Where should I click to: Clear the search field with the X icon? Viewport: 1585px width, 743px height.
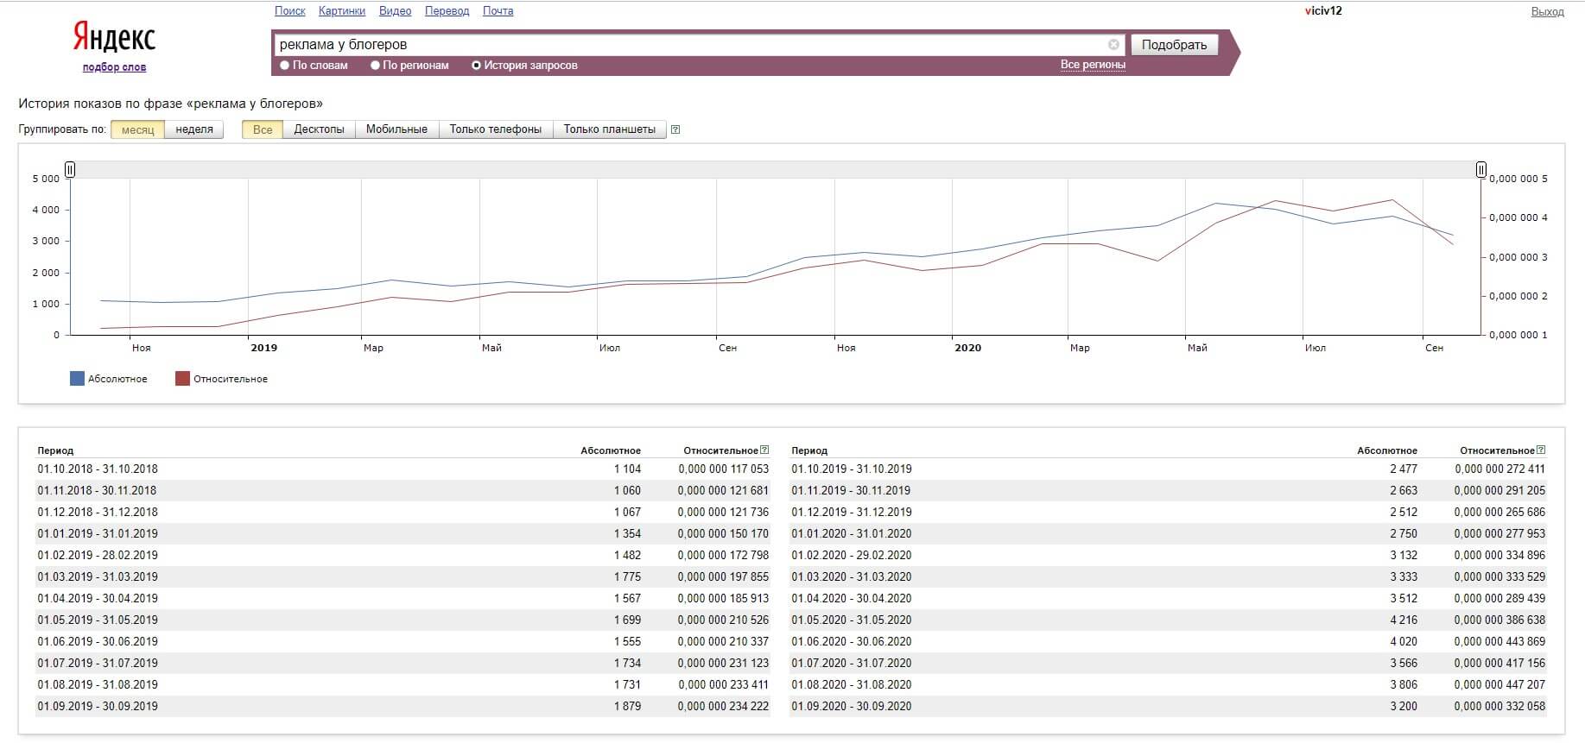click(x=1113, y=45)
